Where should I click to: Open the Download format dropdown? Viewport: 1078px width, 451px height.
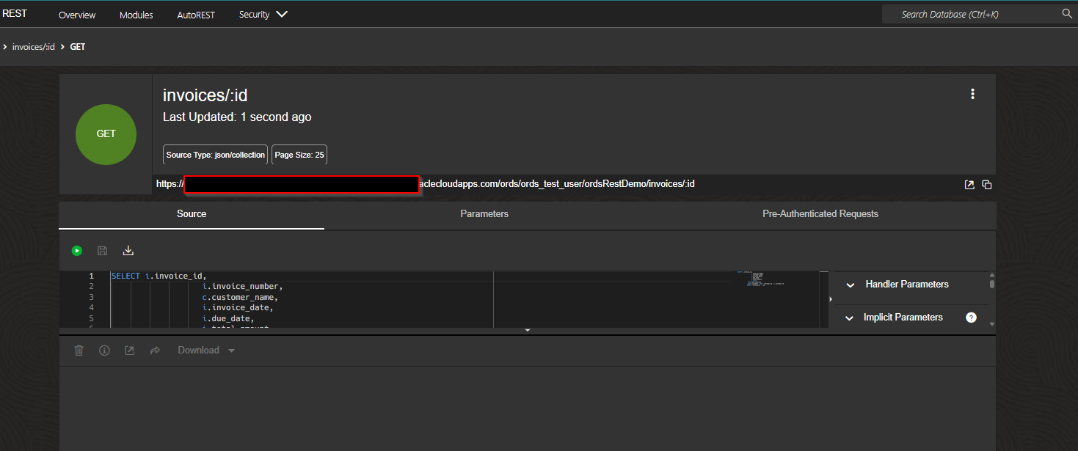tap(230, 350)
